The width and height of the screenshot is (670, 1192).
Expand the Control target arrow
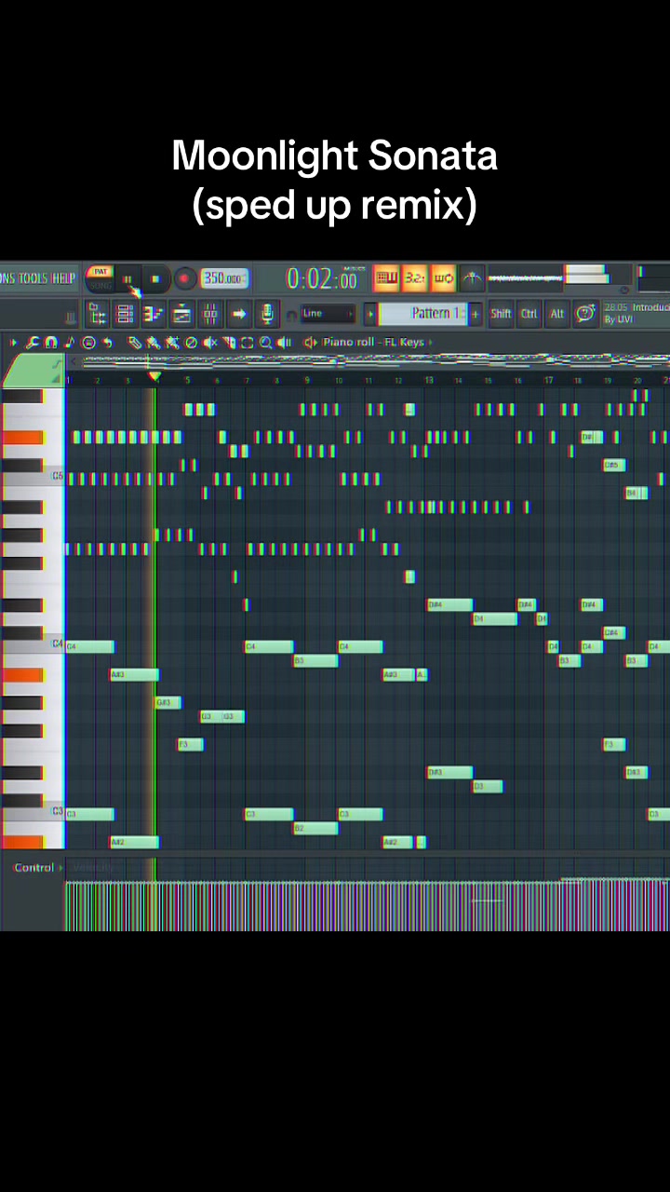coord(60,867)
